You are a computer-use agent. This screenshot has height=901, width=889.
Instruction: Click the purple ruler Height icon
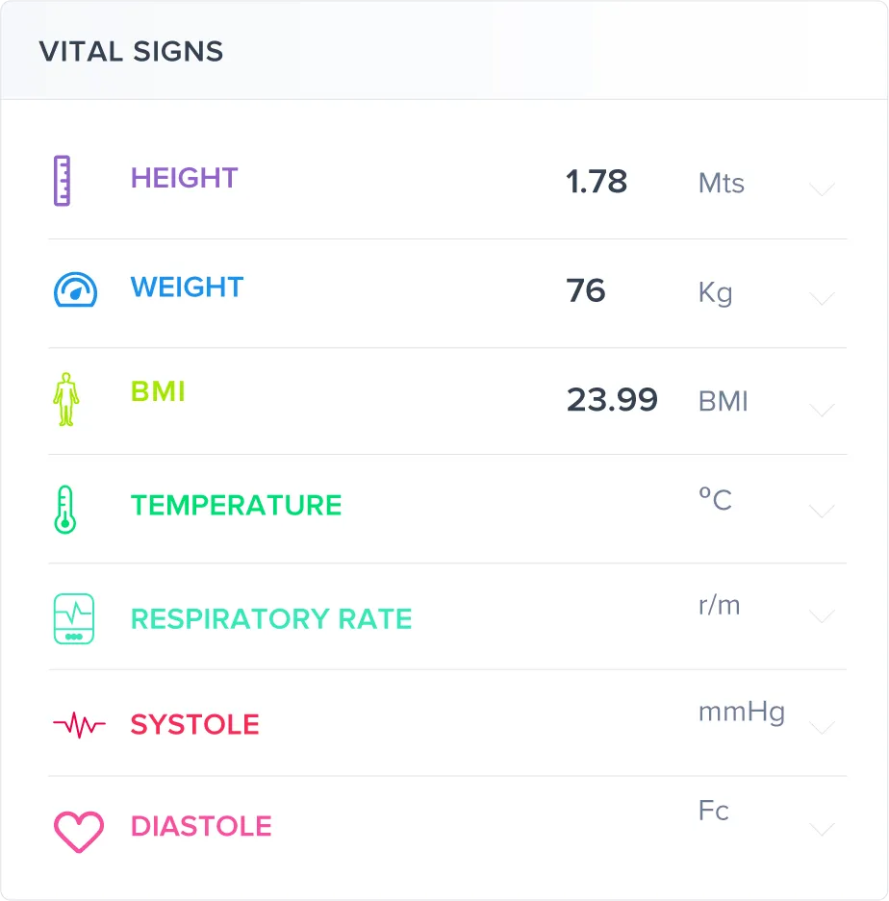click(63, 181)
